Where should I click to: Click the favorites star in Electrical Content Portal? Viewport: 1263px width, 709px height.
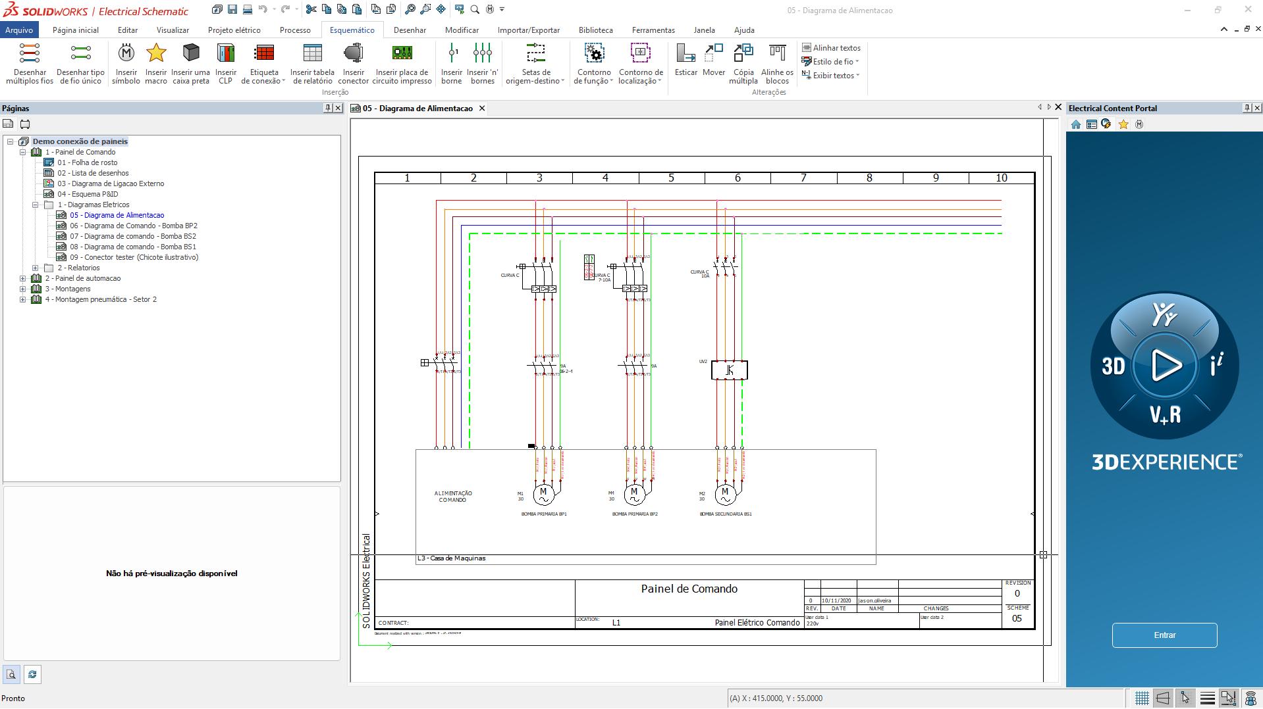click(1123, 124)
